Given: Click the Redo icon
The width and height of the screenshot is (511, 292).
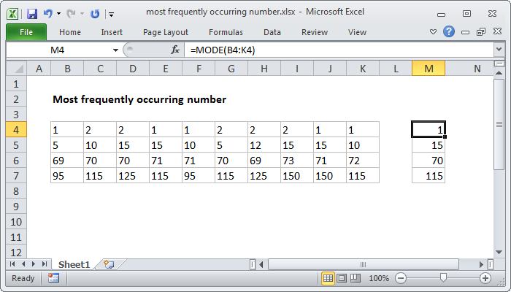Looking at the screenshot, I should click(x=71, y=14).
